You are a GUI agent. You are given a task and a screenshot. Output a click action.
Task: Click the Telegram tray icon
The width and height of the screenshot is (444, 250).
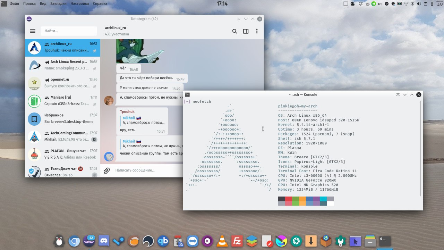click(x=374, y=4)
